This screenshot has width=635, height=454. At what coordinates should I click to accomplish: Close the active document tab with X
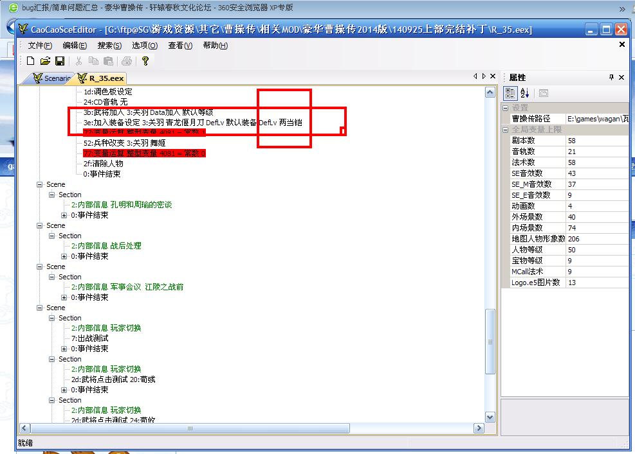click(x=493, y=76)
